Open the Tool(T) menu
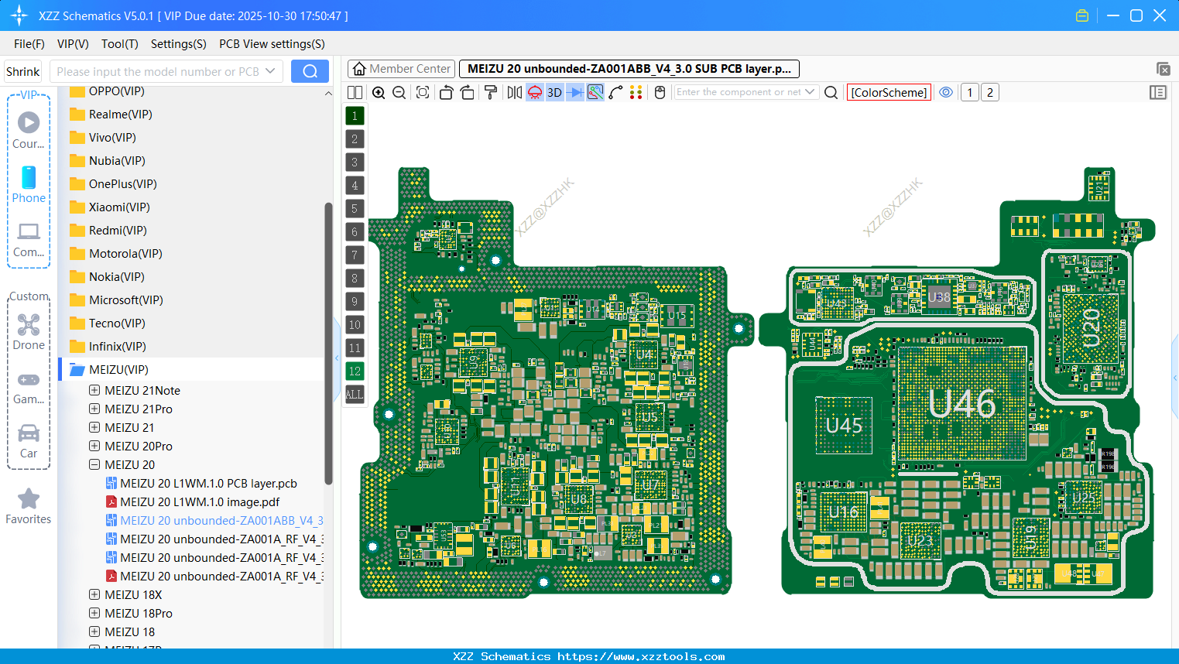1179x664 pixels. pos(120,44)
